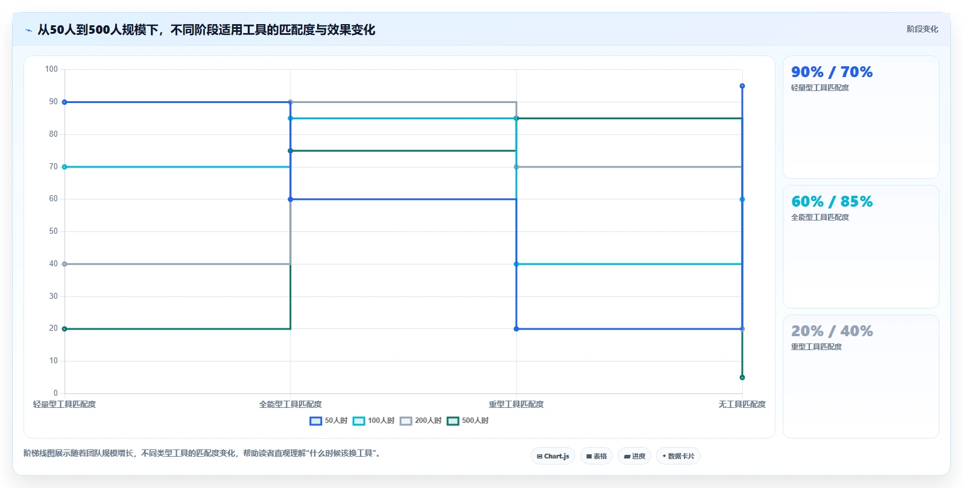The width and height of the screenshot is (963, 488).
Task: Toggle the 200人时 legend entry
Action: point(420,421)
